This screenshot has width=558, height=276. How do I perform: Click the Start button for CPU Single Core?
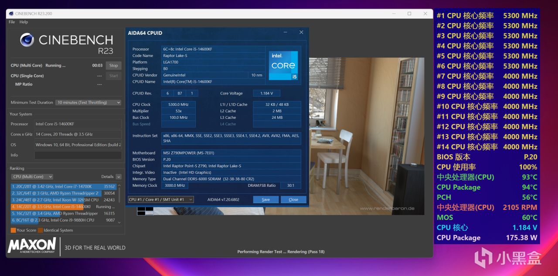pyautogui.click(x=113, y=76)
